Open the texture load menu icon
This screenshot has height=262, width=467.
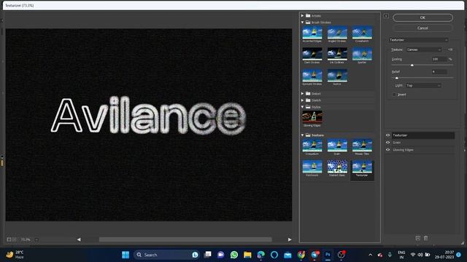click(x=450, y=49)
